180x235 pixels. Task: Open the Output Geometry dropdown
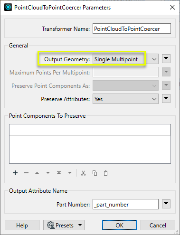(125, 59)
